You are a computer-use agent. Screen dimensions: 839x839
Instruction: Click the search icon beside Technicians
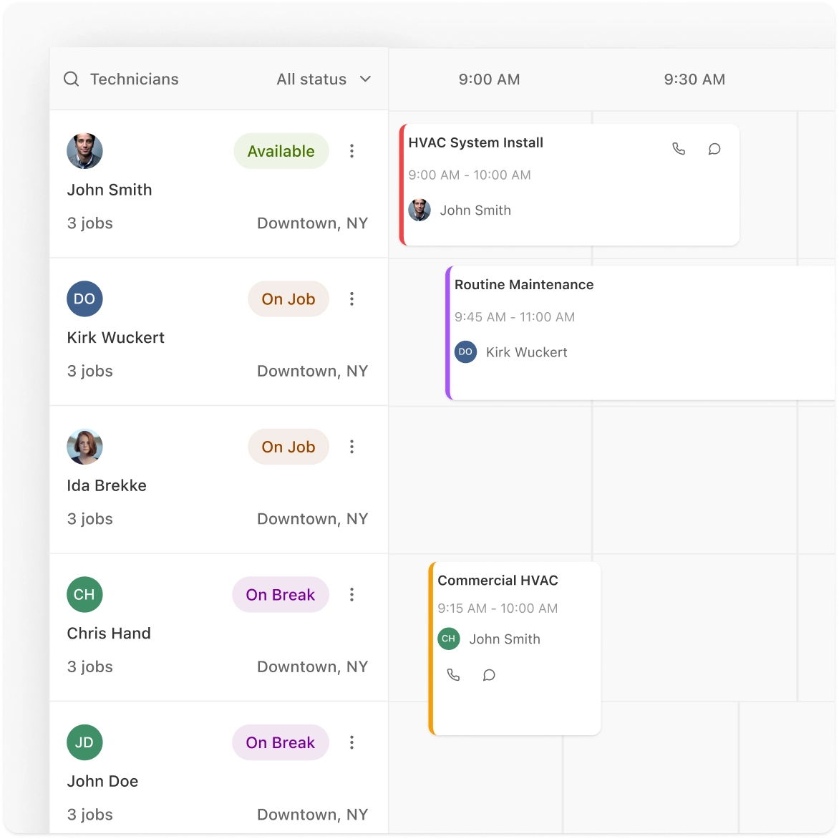[x=72, y=79]
